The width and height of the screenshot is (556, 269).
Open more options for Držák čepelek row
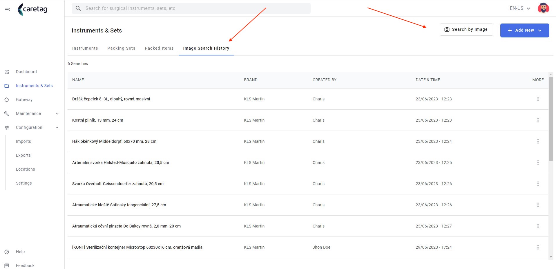coord(538,99)
